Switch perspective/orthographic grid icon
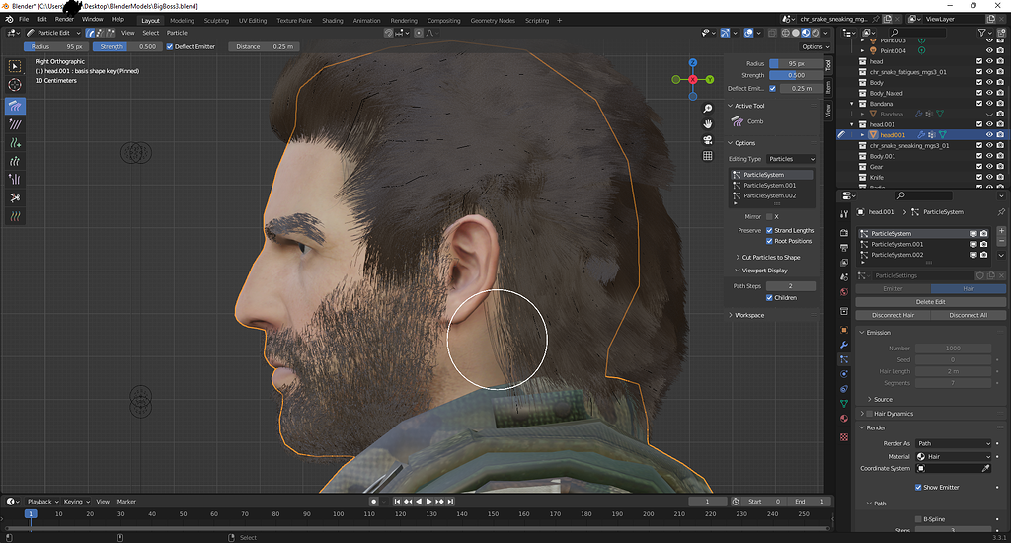 point(707,155)
